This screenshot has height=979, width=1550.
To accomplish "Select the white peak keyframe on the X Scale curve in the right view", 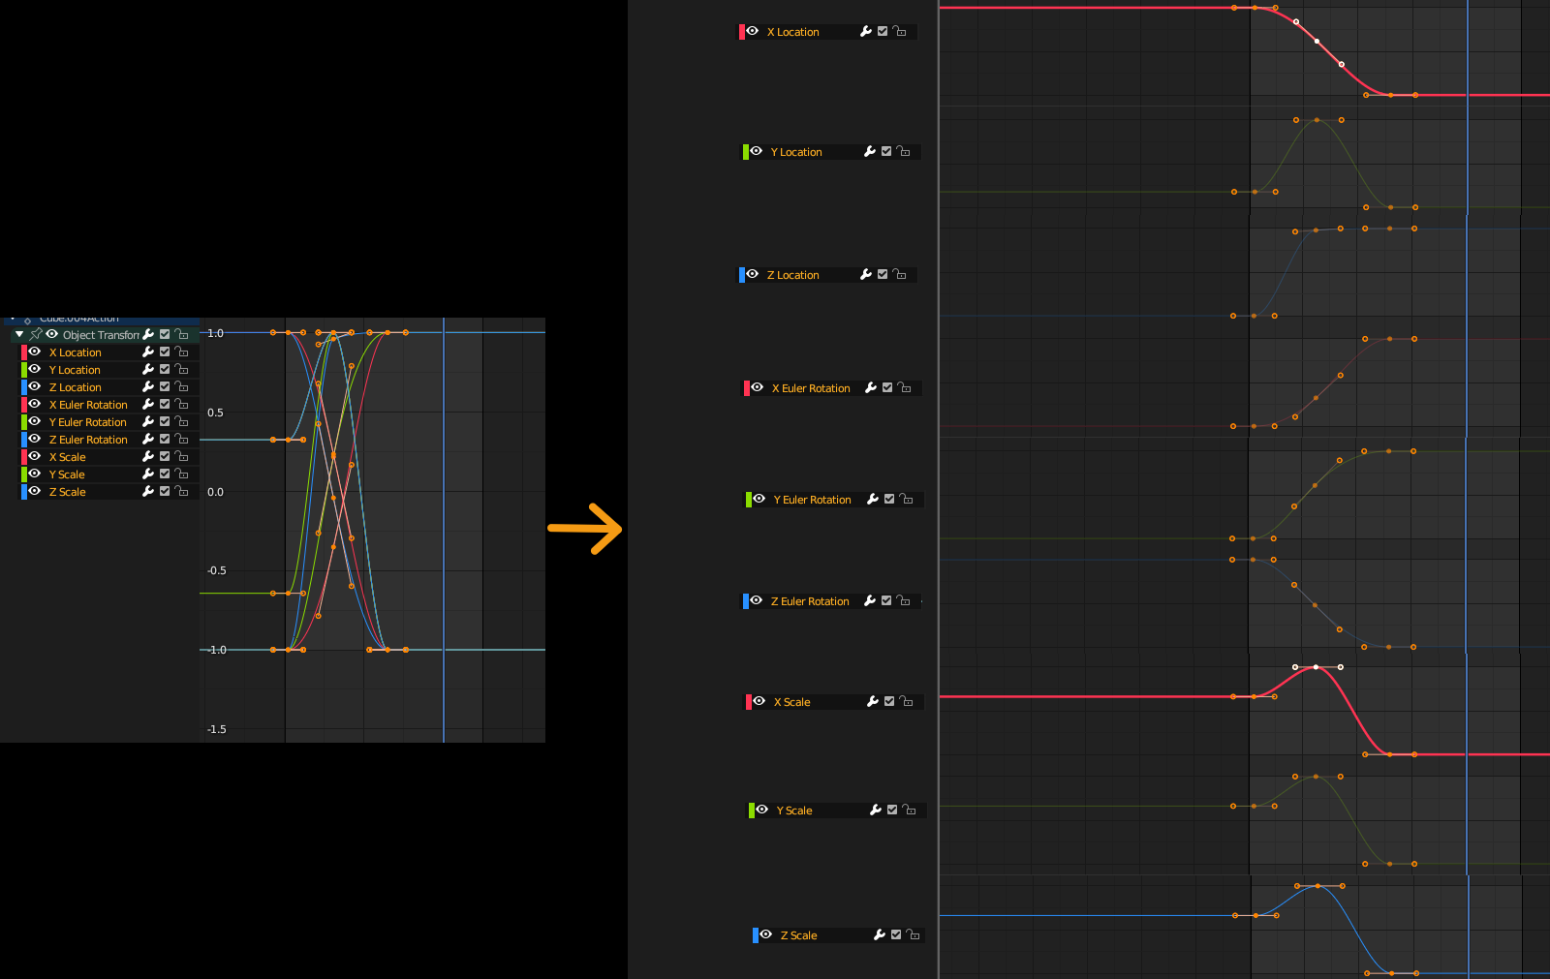I will 1316,667.
